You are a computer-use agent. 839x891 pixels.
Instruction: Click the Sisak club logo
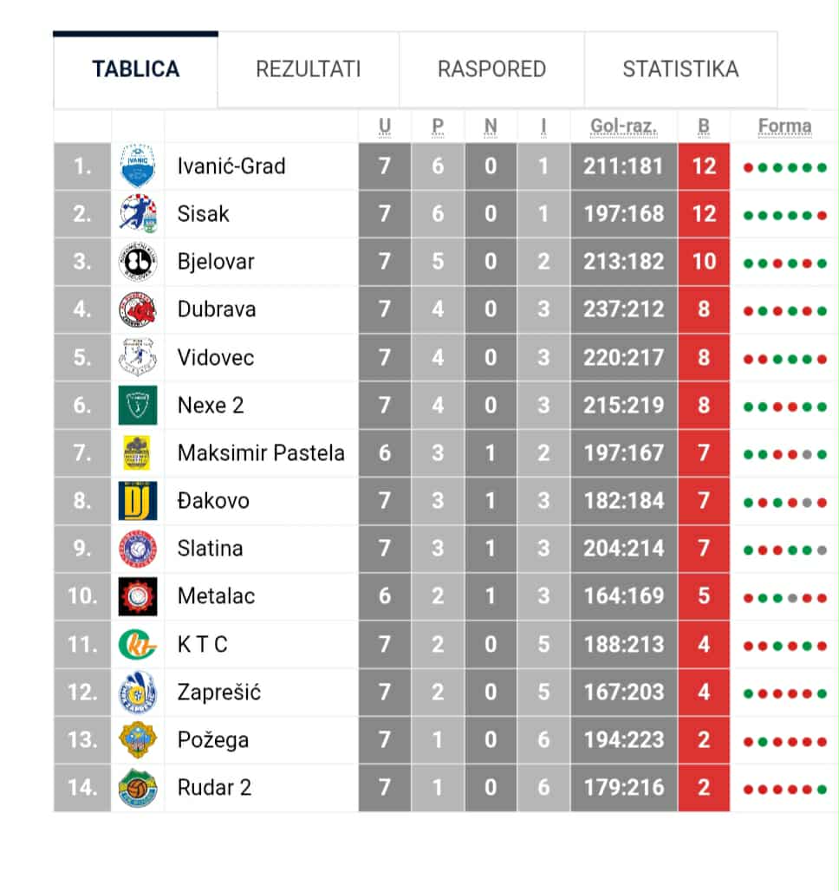(x=138, y=213)
